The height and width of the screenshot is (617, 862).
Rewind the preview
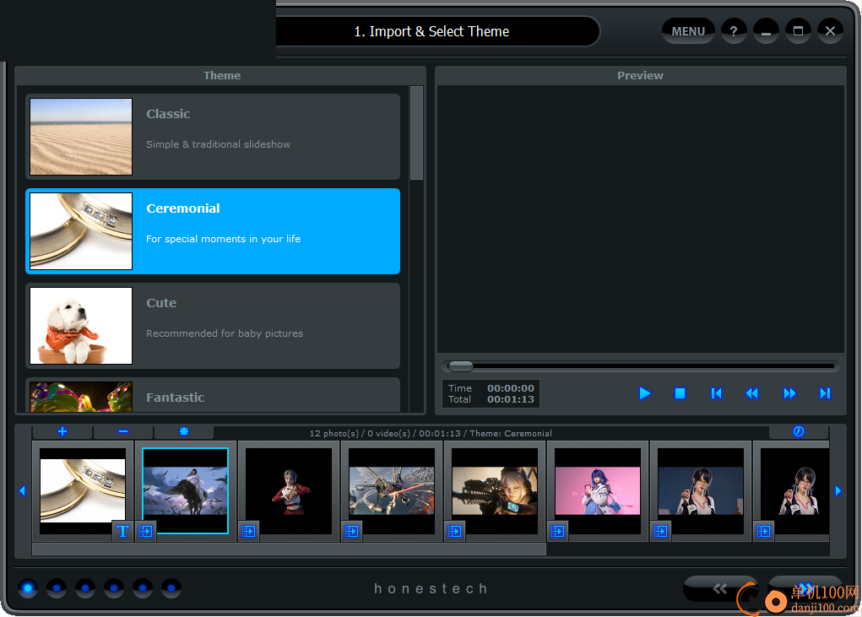tap(752, 393)
